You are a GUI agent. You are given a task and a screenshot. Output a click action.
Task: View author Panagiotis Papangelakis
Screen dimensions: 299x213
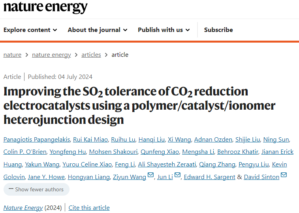click(x=37, y=140)
